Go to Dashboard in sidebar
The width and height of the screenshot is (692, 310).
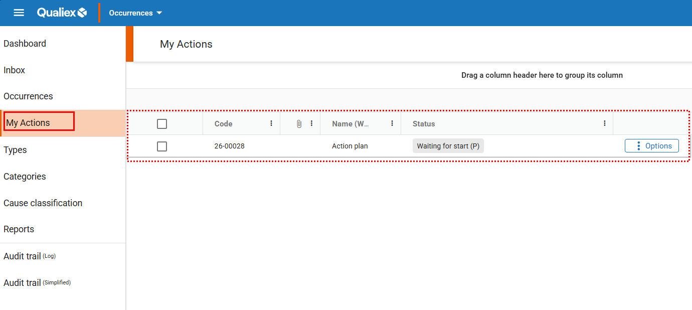click(x=25, y=44)
